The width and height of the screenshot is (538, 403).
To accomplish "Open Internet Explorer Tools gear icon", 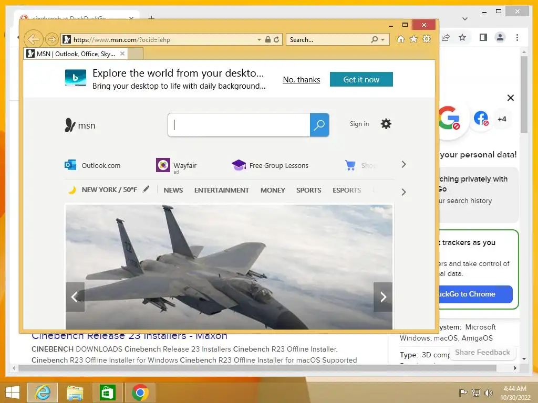I will (x=427, y=39).
